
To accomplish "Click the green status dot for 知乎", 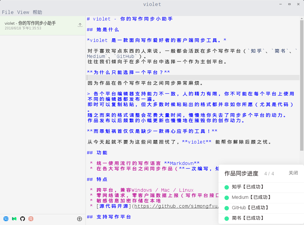I will [x=227, y=187].
